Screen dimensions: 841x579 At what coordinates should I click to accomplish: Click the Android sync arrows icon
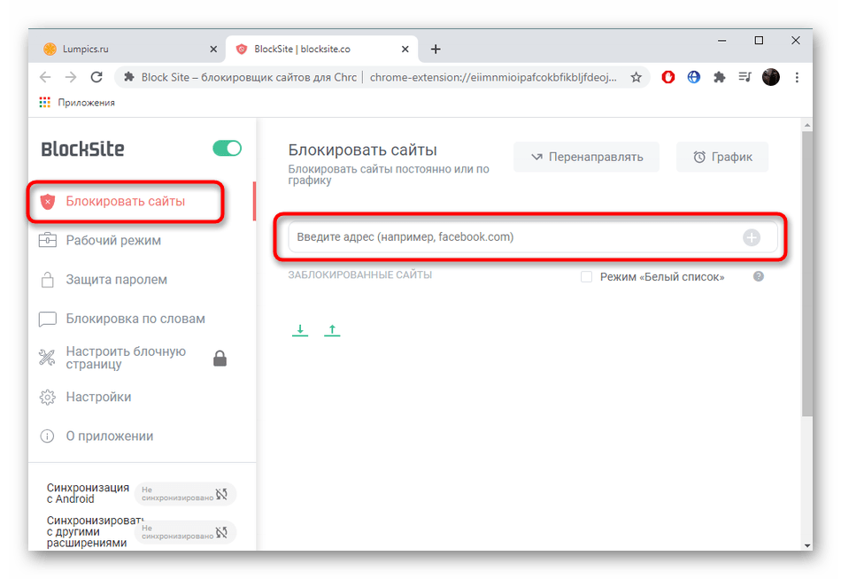(x=222, y=493)
